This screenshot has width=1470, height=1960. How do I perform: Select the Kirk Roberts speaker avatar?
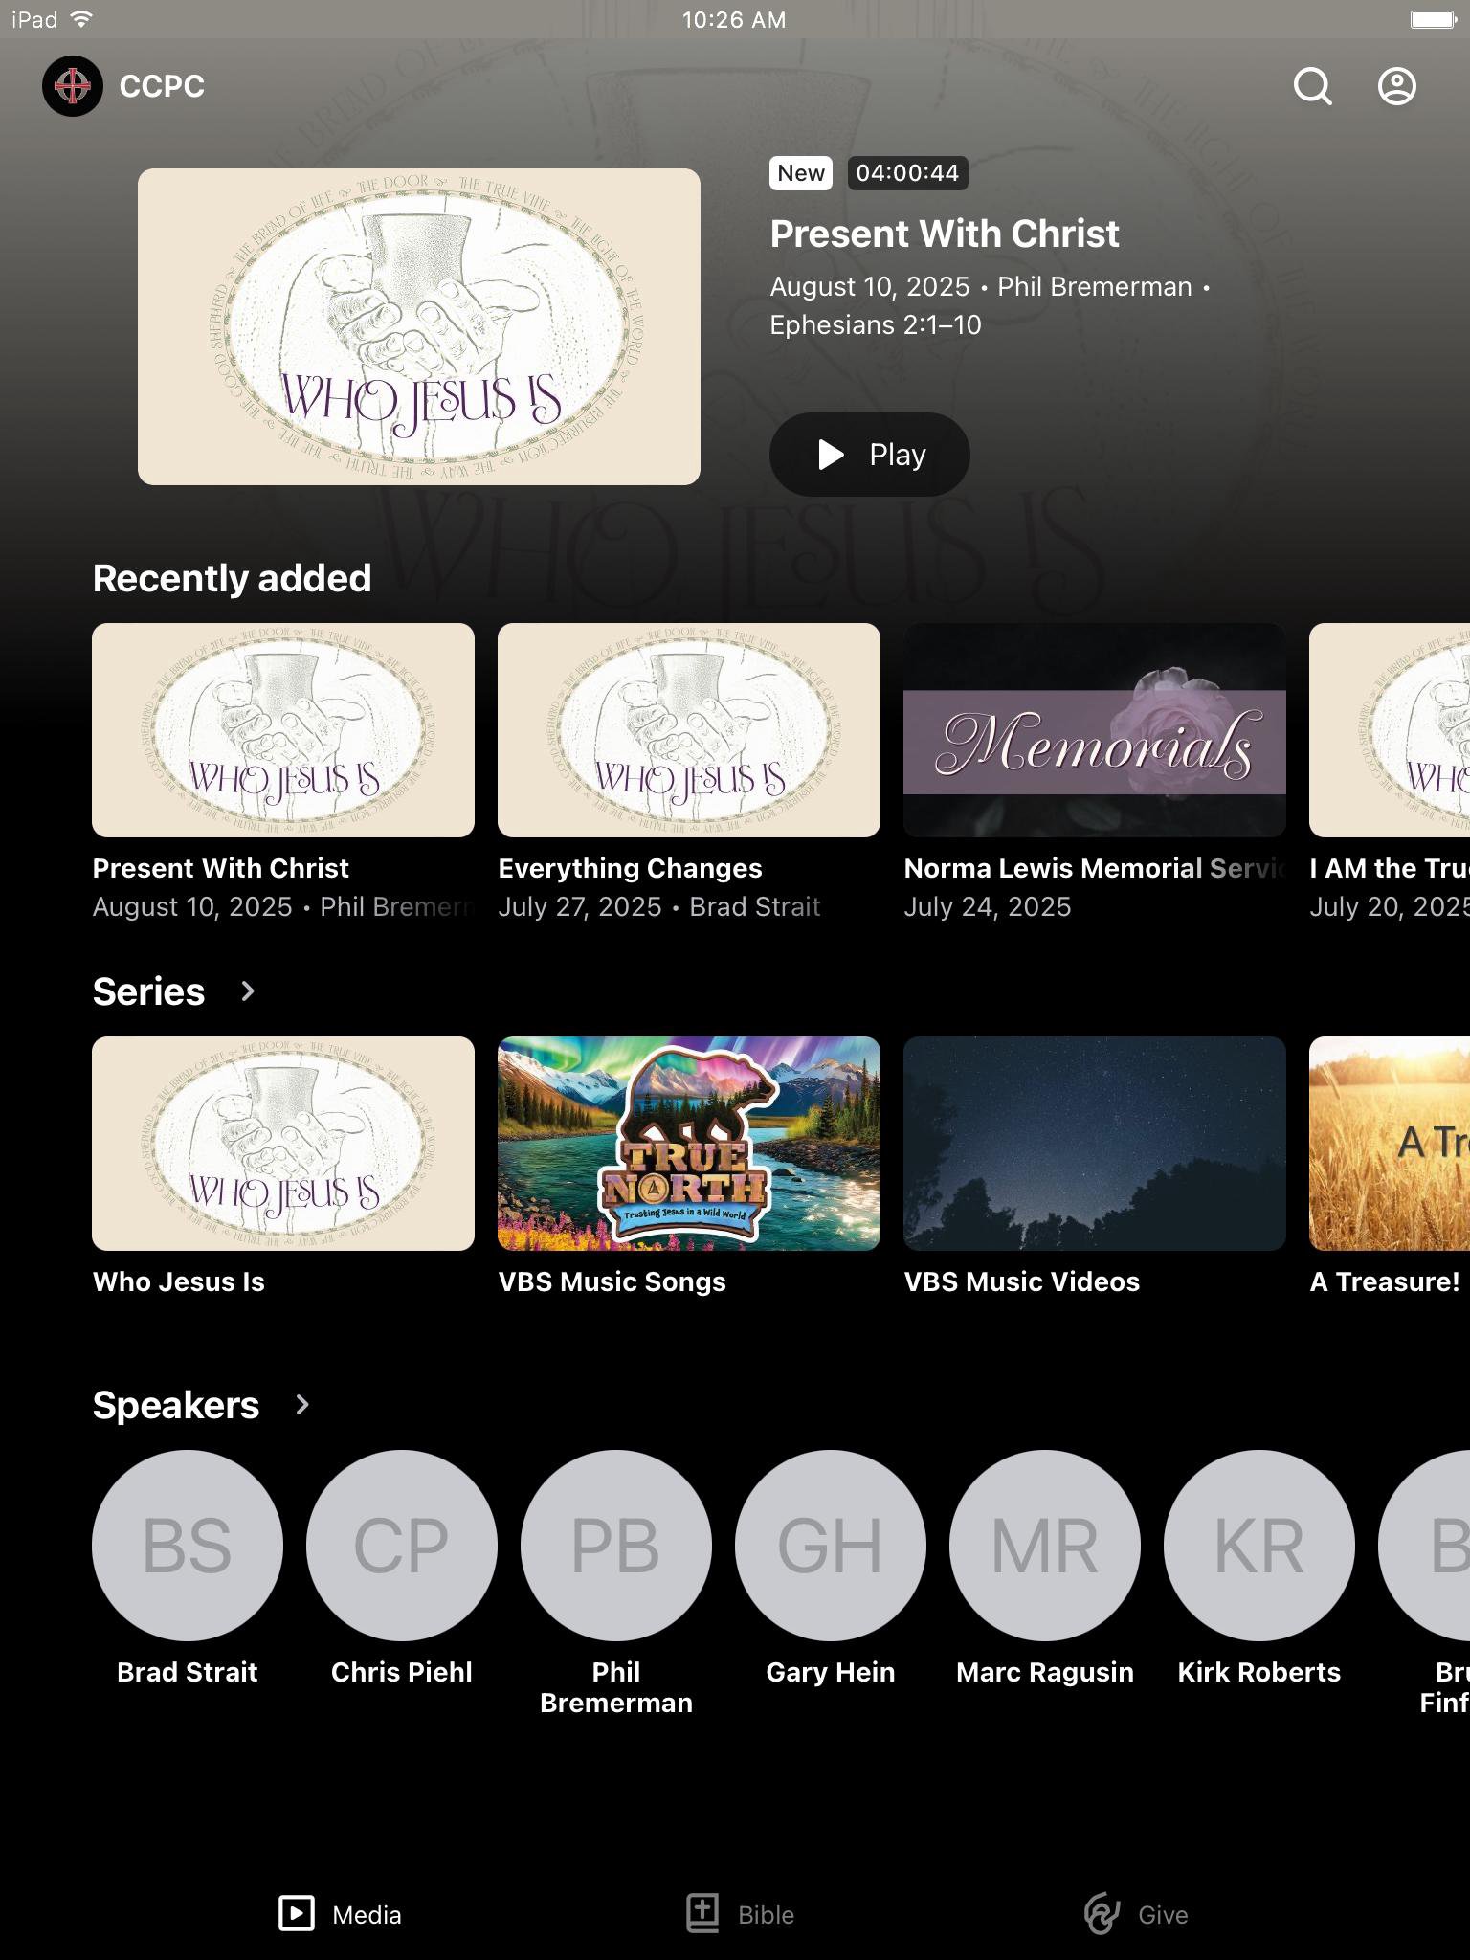coord(1259,1545)
